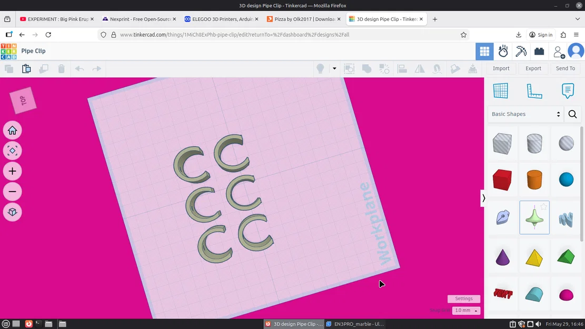This screenshot has width=585, height=329.
Task: Select the Ruler tool icon
Action: [x=534, y=91]
